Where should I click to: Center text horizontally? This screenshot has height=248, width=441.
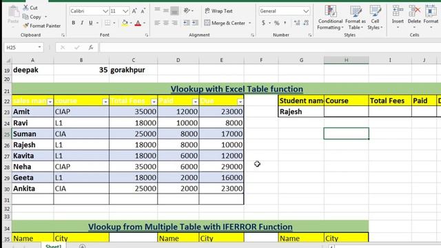pos(166,23)
